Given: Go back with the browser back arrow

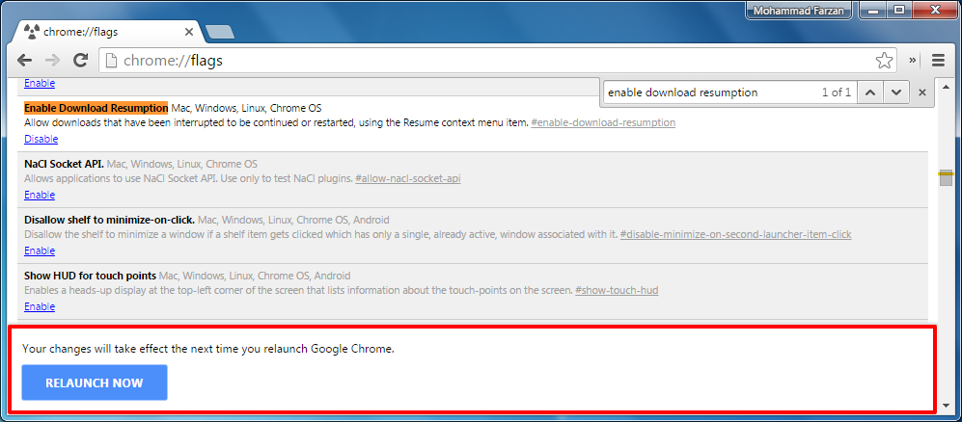Looking at the screenshot, I should pyautogui.click(x=24, y=60).
